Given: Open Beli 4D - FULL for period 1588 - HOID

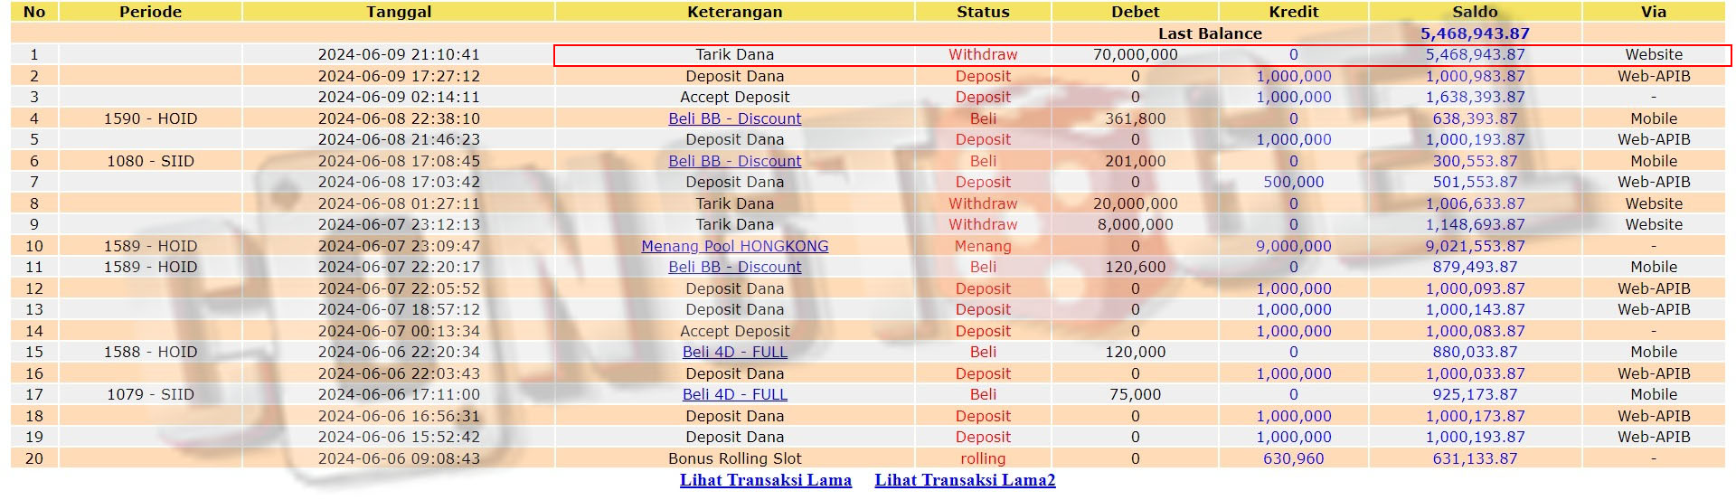Looking at the screenshot, I should pyautogui.click(x=734, y=352).
